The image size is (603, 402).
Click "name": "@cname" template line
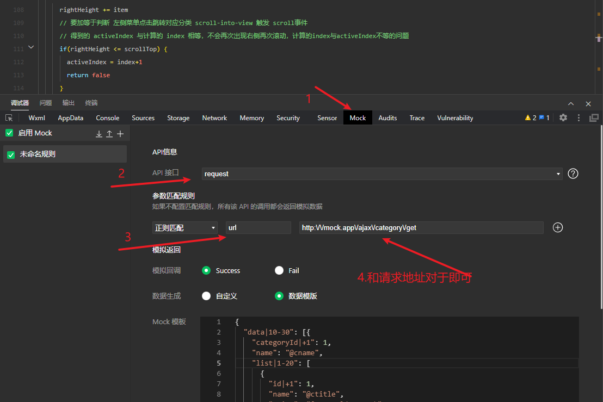[287, 353]
